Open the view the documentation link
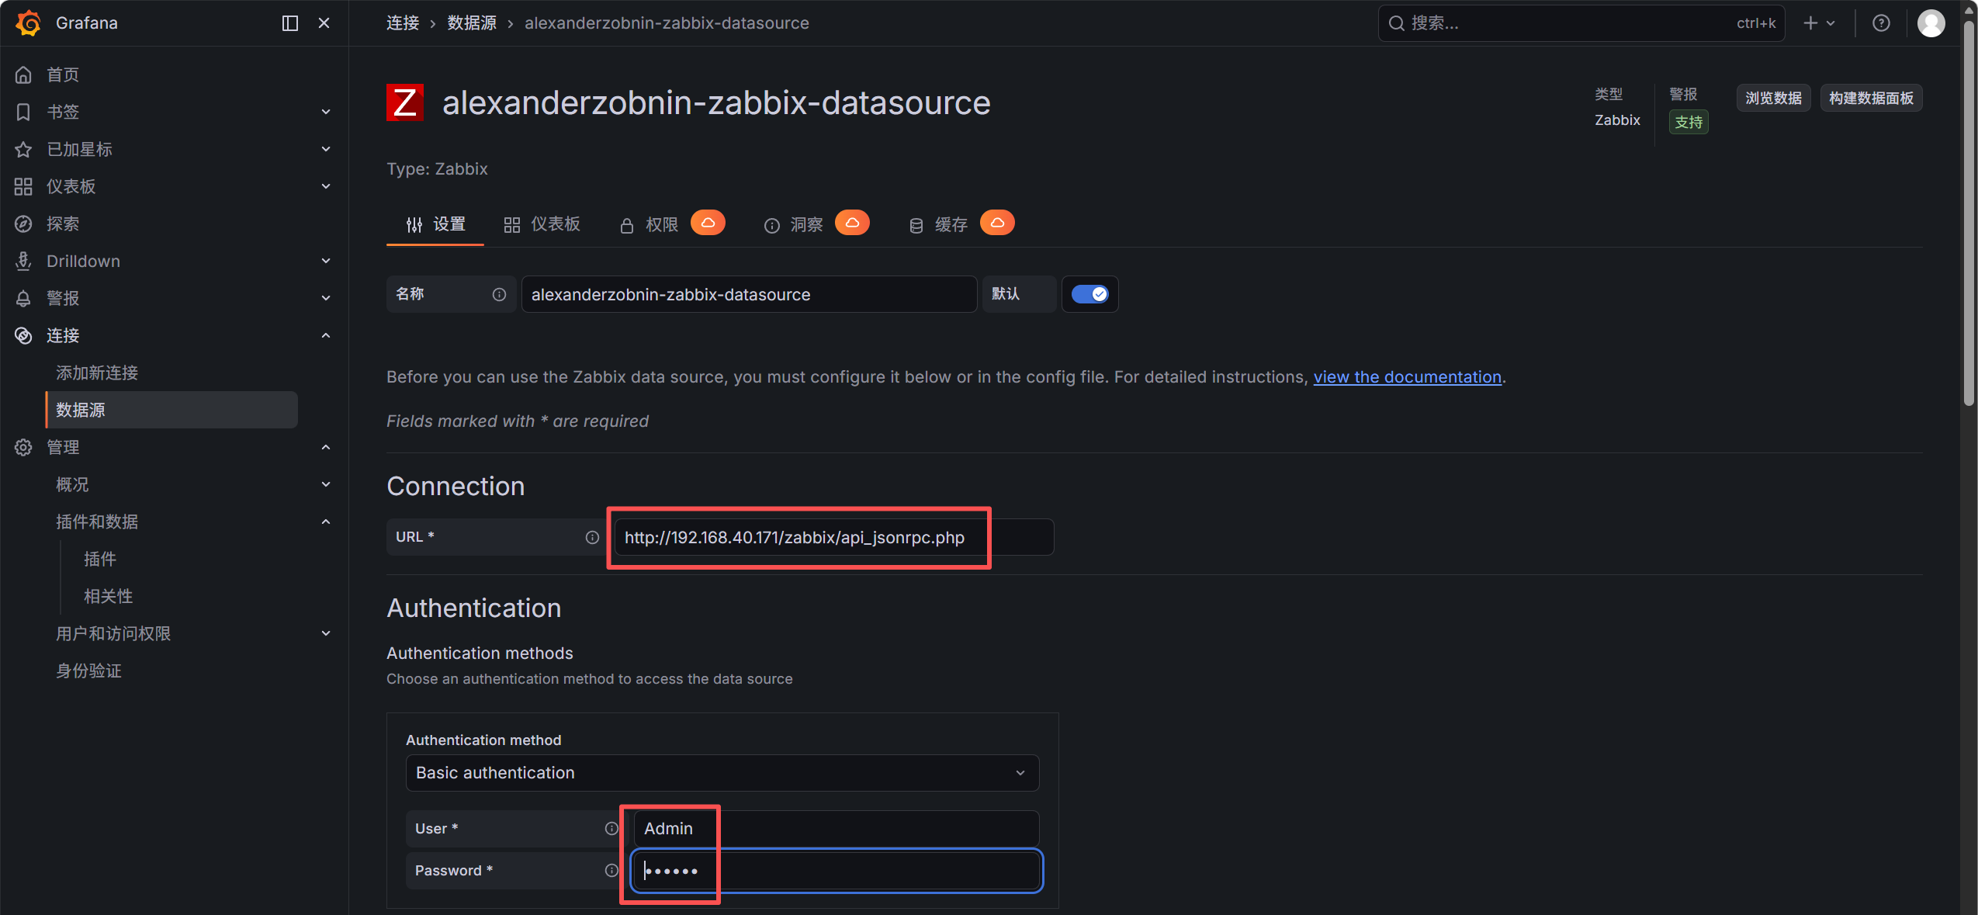This screenshot has width=1978, height=915. [x=1408, y=377]
